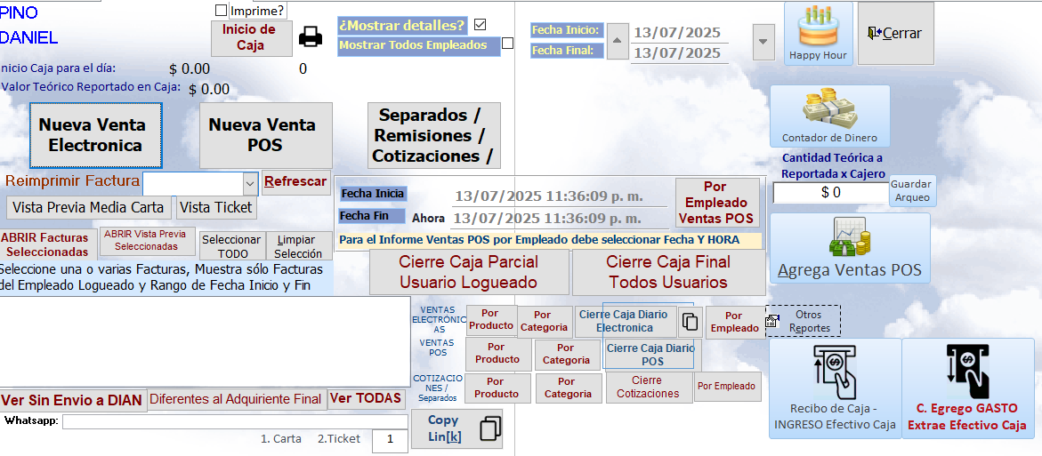Open Contador de Dinero money counter
1042x456 pixels.
(829, 116)
